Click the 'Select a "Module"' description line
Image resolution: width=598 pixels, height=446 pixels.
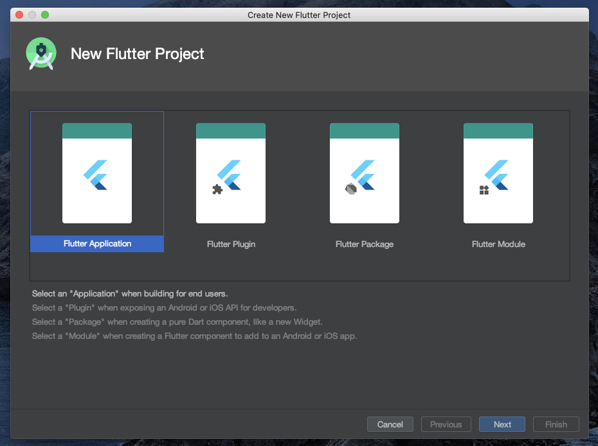pos(194,336)
